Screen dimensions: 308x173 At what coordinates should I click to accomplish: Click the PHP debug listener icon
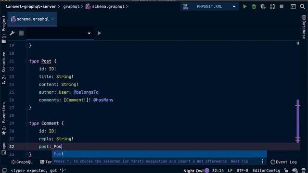(272, 7)
